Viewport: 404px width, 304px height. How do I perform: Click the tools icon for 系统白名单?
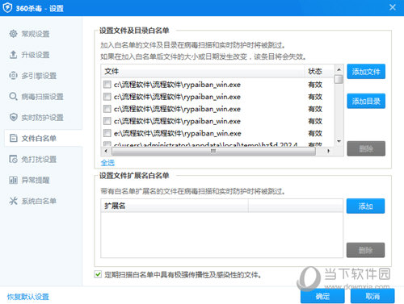(13, 201)
